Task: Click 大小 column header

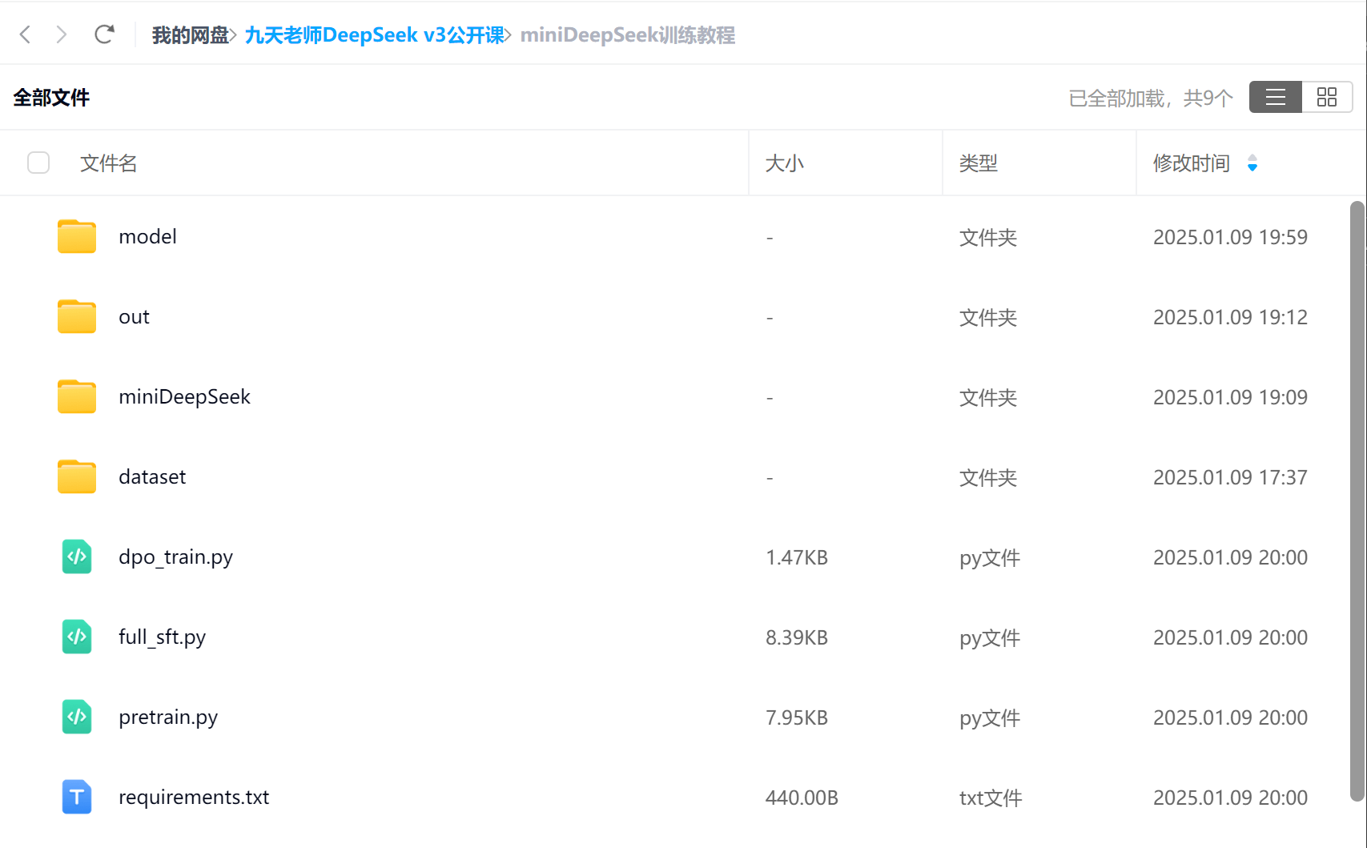Action: 785,163
